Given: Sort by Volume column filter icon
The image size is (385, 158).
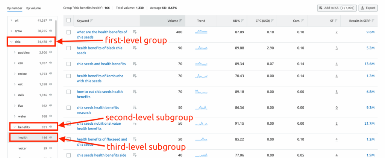Looking at the screenshot, I should coord(181,21).
